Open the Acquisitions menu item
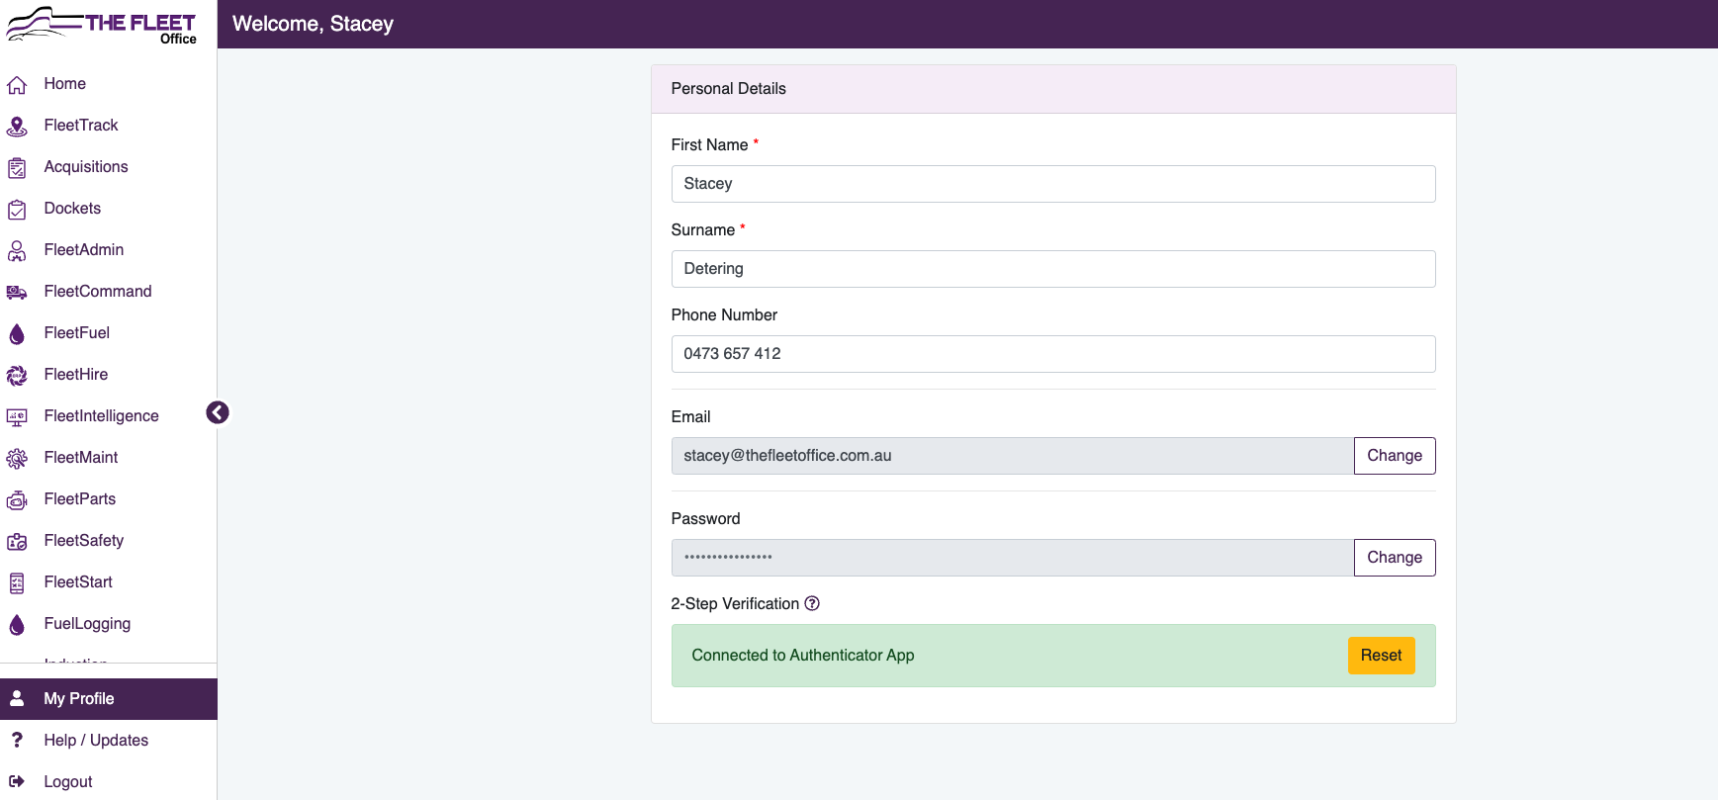This screenshot has width=1718, height=800. (86, 167)
